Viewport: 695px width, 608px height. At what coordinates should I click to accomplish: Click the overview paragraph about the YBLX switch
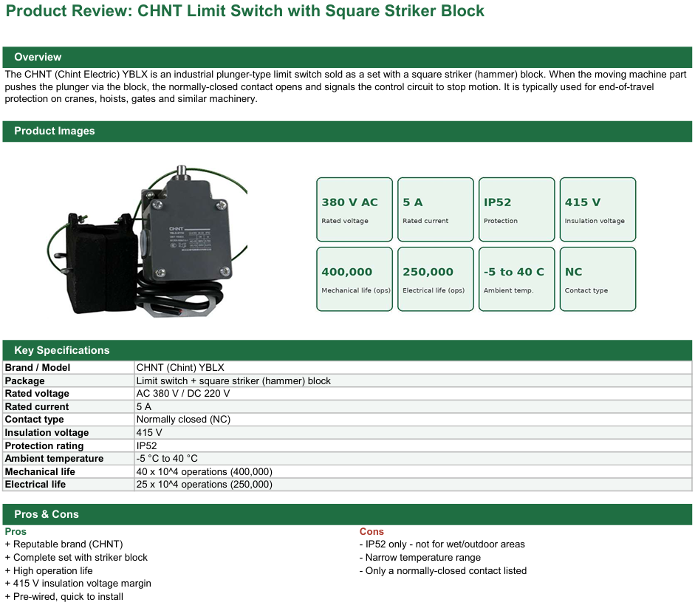346,86
